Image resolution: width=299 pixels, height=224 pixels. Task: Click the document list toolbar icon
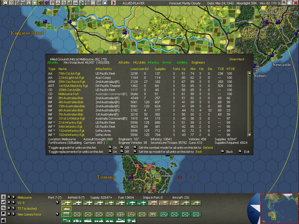[11, 3]
